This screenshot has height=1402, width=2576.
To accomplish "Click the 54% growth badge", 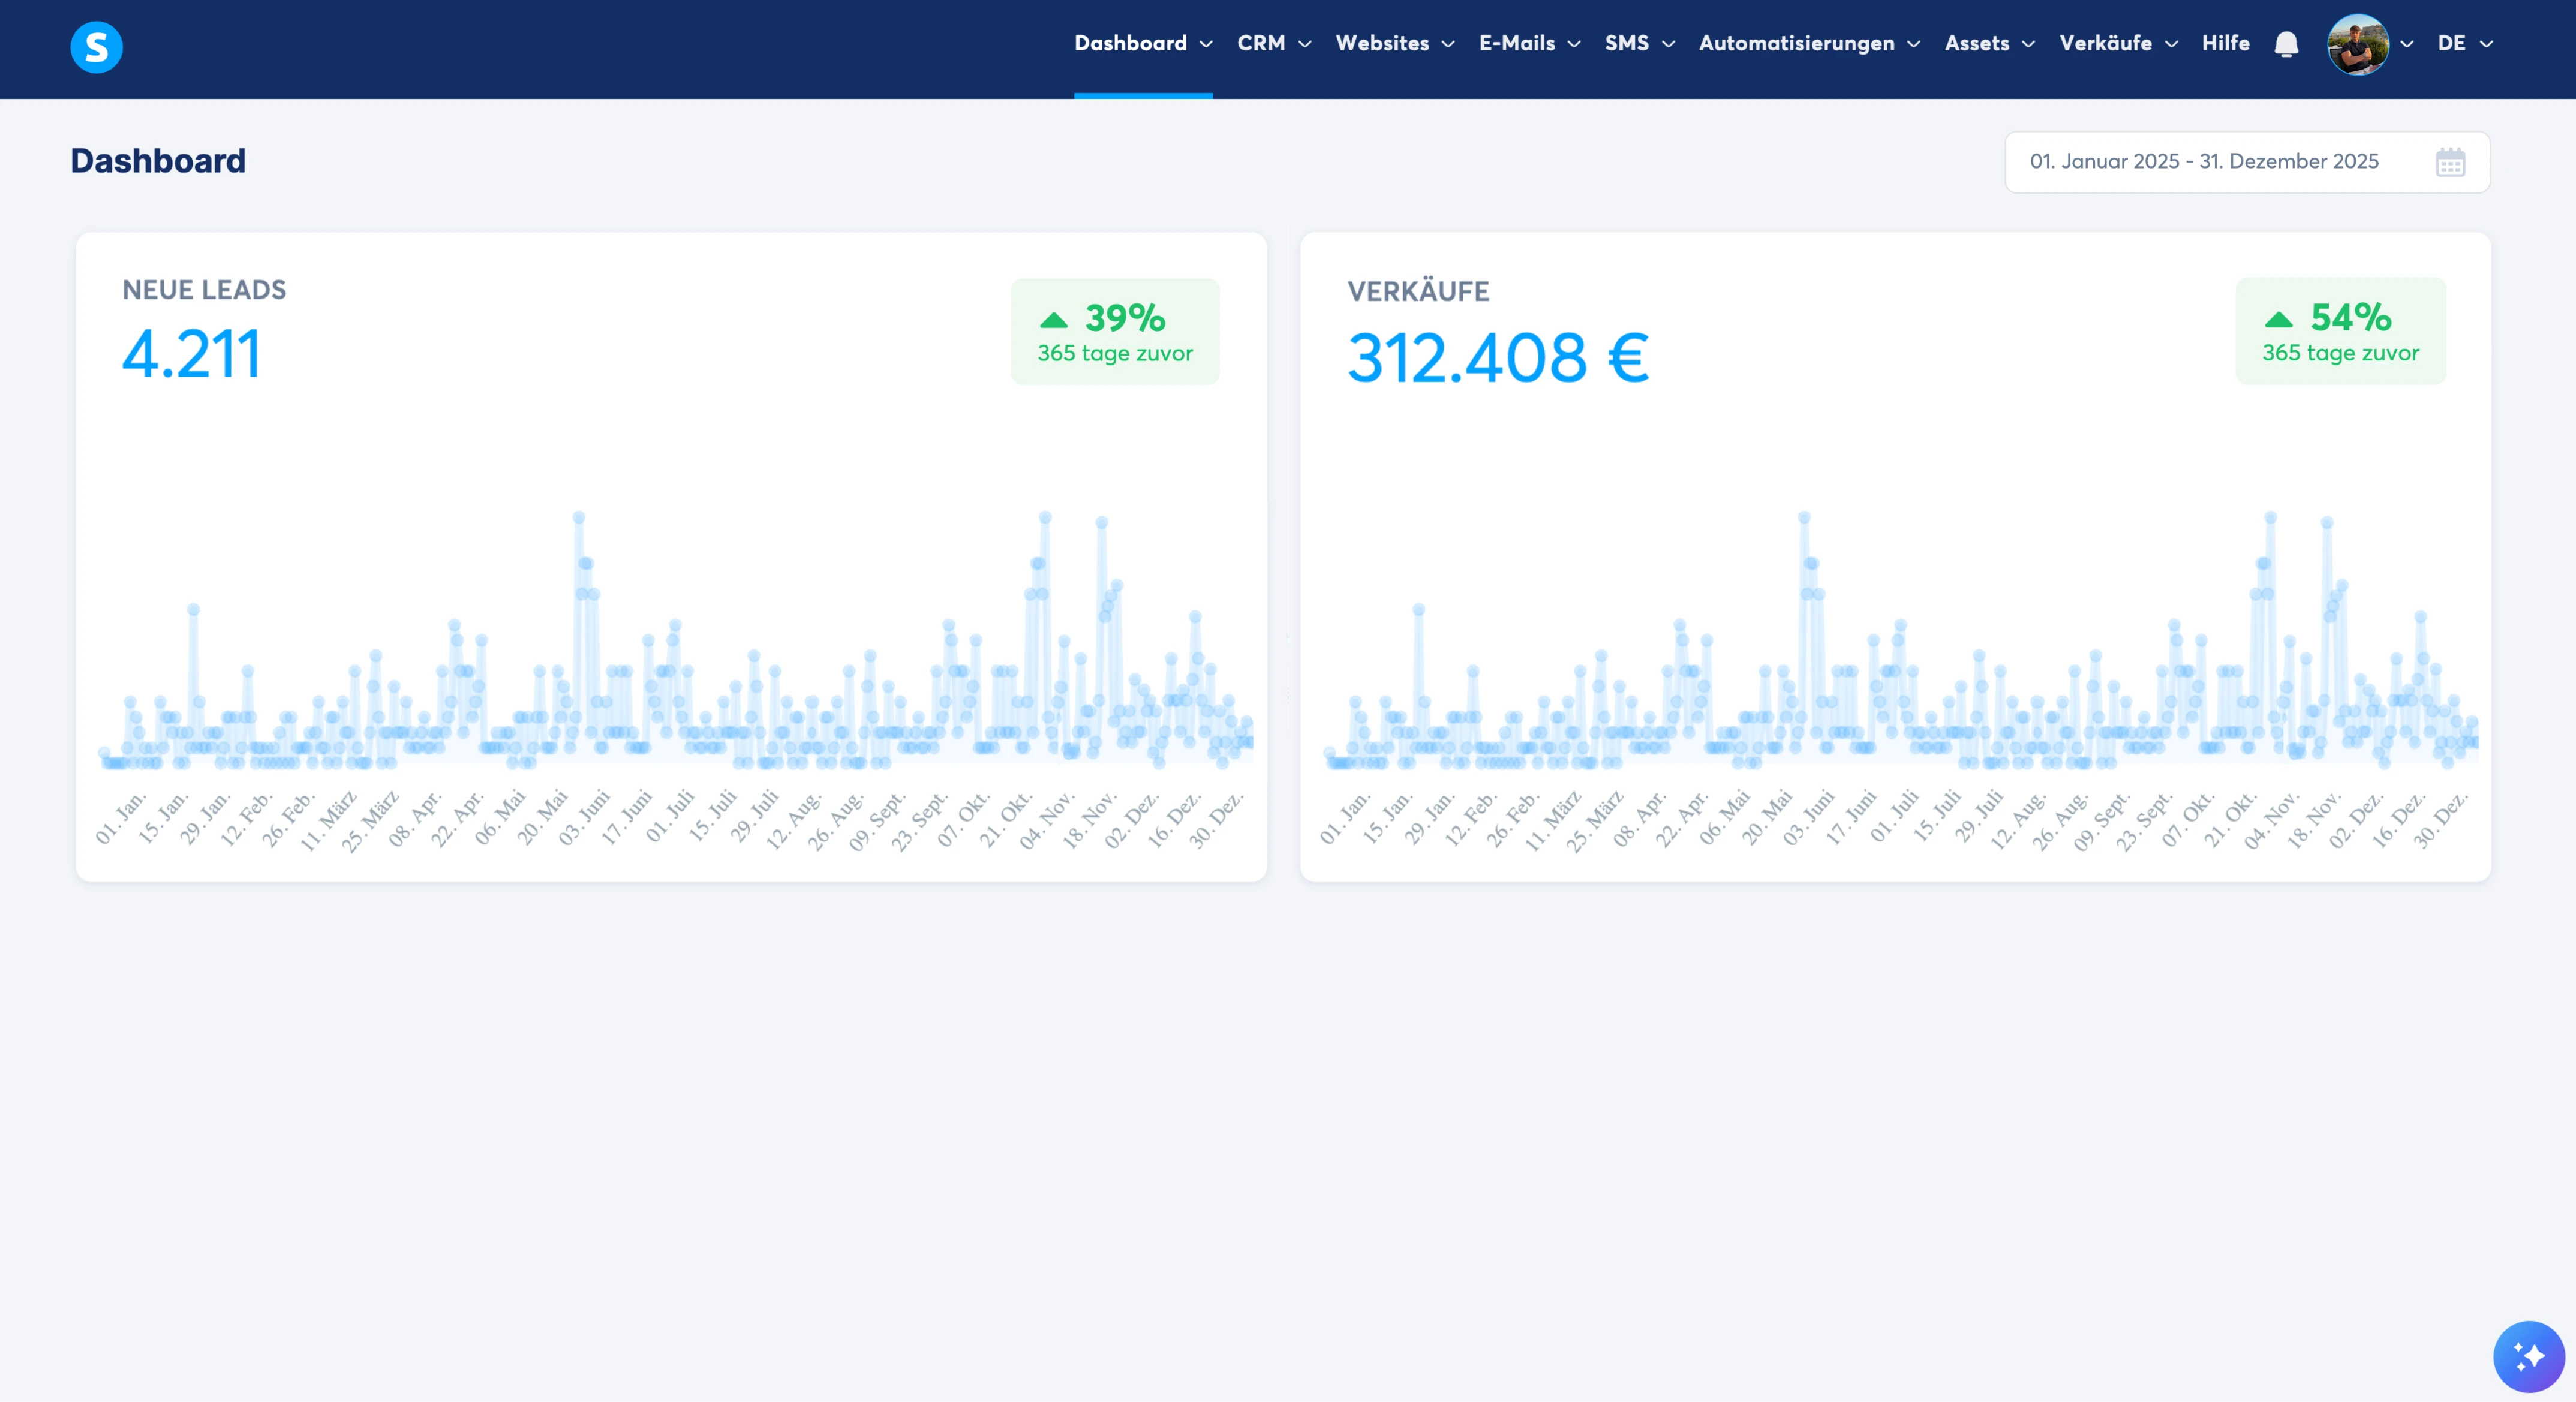I will (2340, 331).
